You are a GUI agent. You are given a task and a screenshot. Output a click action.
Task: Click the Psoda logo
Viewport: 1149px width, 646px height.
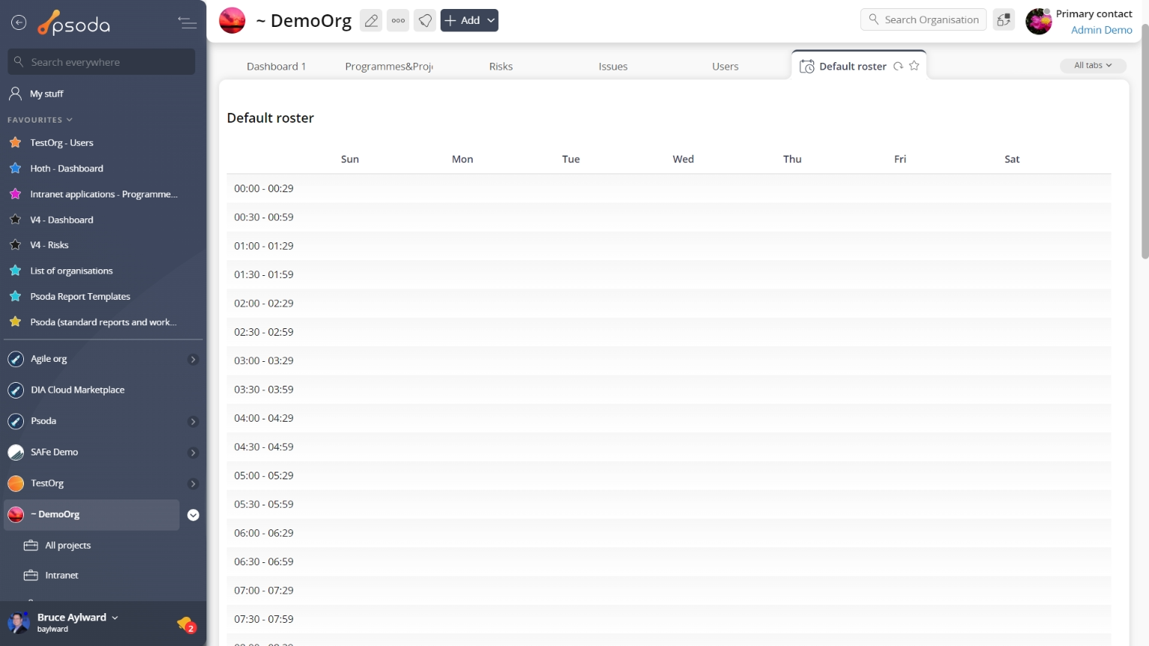(x=74, y=23)
